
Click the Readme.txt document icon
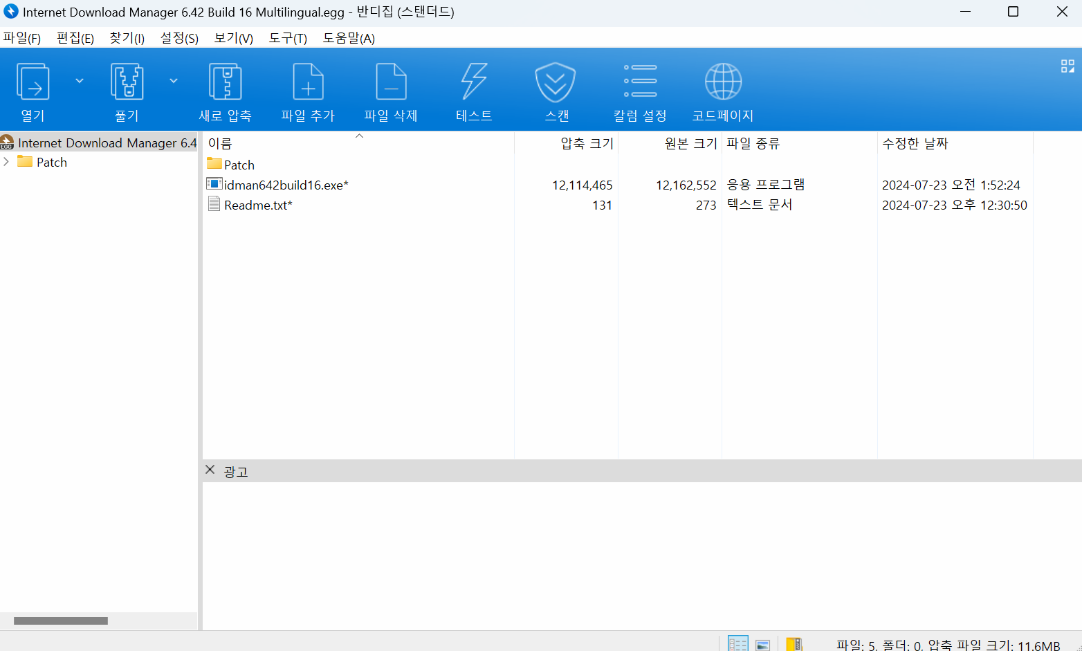point(214,204)
